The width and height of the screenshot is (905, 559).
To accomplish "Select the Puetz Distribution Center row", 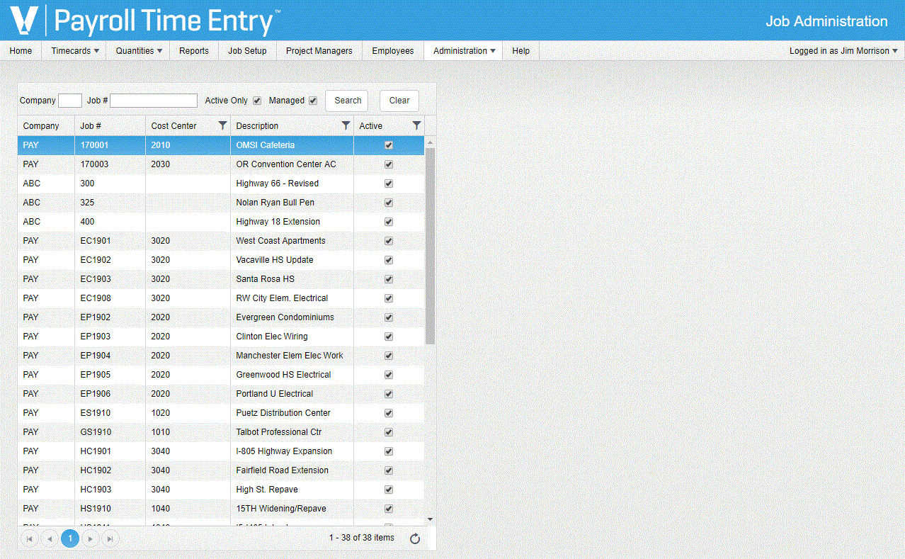I will (x=221, y=413).
